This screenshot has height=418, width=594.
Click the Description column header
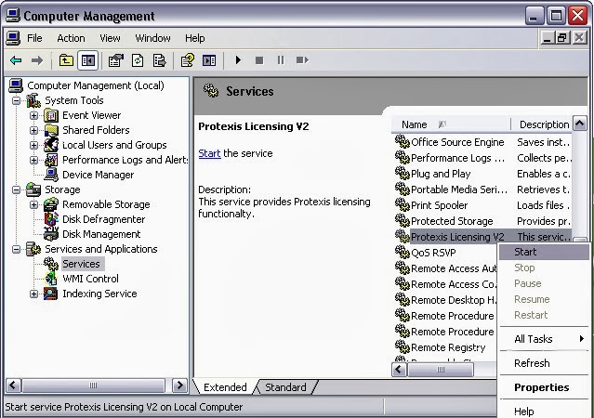[x=542, y=124]
